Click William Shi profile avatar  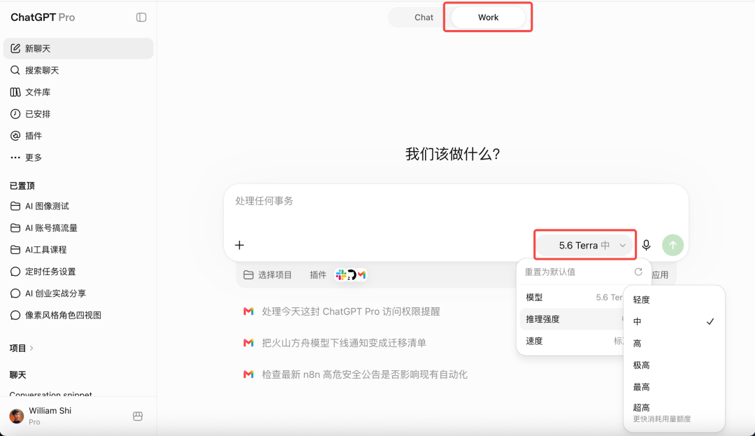point(17,416)
